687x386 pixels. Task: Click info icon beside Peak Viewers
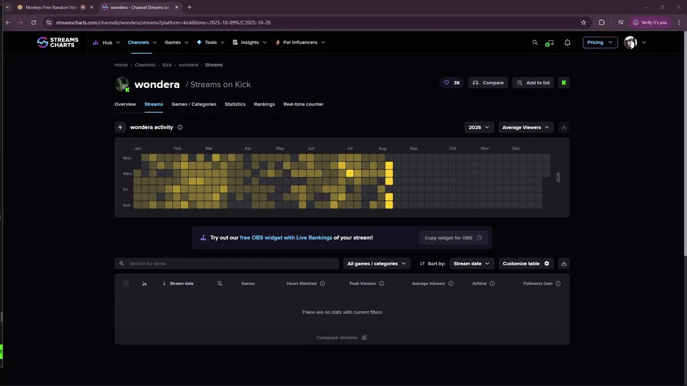click(x=382, y=284)
